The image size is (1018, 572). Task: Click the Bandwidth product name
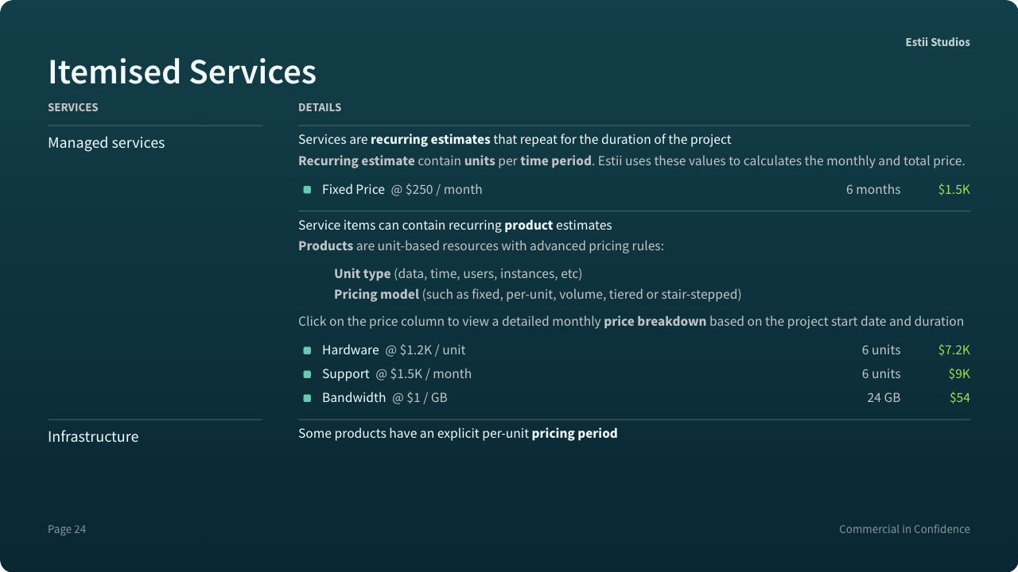pos(354,398)
